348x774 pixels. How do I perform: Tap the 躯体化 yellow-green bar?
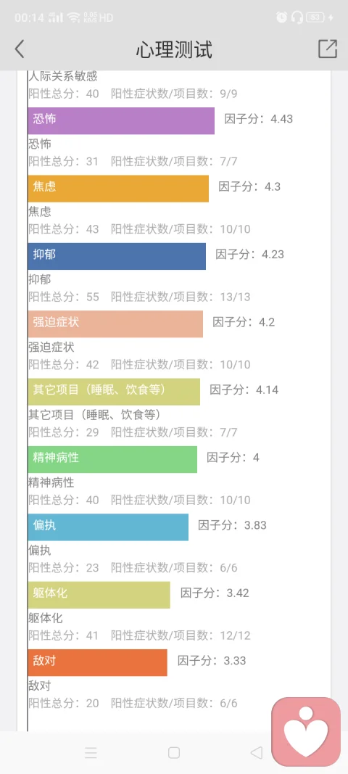(99, 595)
